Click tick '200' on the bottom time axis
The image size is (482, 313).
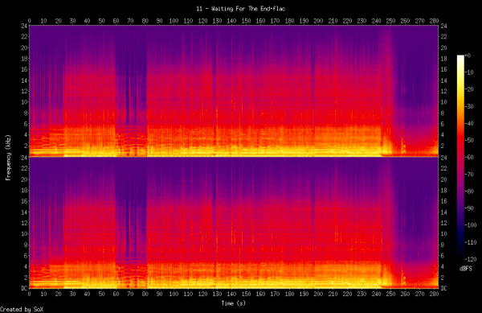(318, 294)
